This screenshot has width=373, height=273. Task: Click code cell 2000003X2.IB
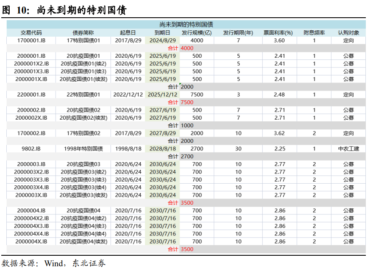pos(31,172)
